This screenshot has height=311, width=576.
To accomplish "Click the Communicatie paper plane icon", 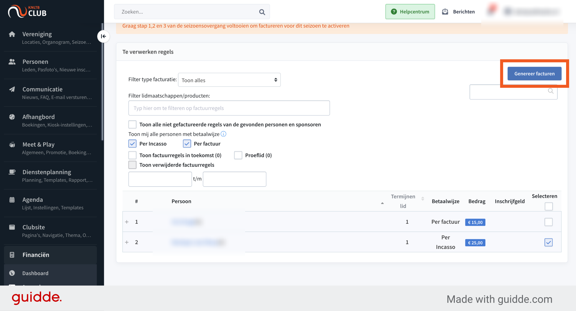I will [x=12, y=89].
